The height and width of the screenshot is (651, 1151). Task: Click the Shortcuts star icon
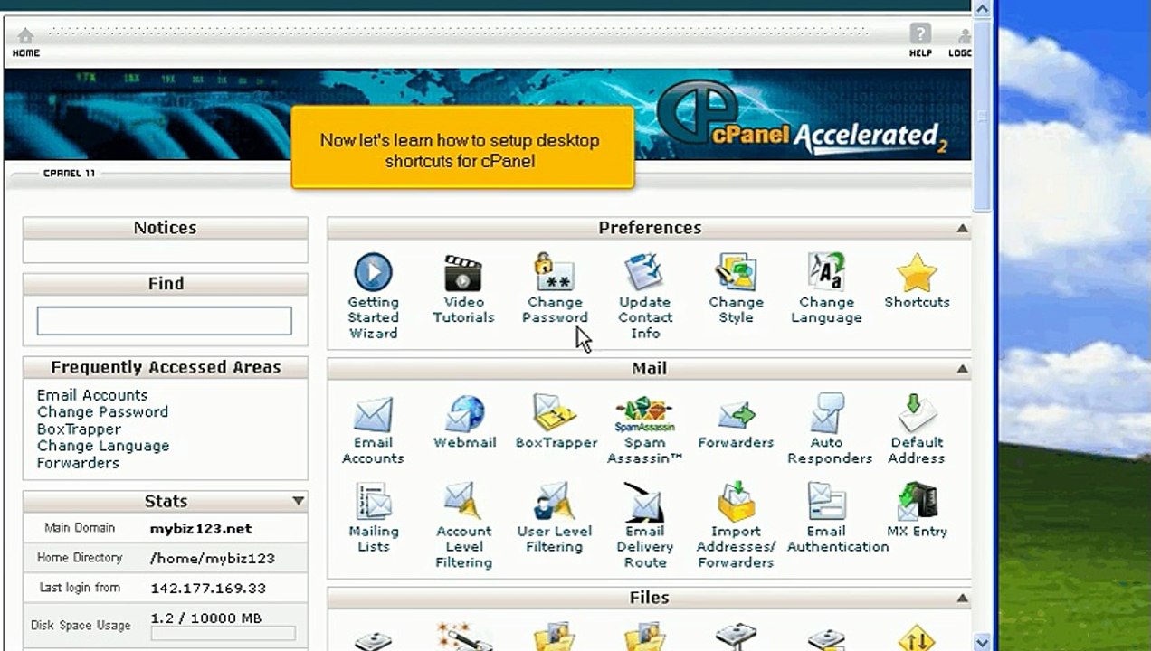pyautogui.click(x=917, y=272)
